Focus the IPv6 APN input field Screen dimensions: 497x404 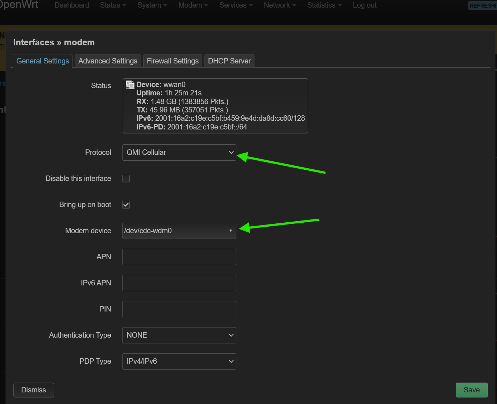pyautogui.click(x=179, y=283)
